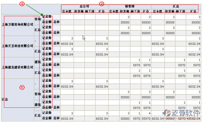
Task: Click 5970 in 建龙 汇总 row, 销售部 汇总 column
Action: pos(147,76)
